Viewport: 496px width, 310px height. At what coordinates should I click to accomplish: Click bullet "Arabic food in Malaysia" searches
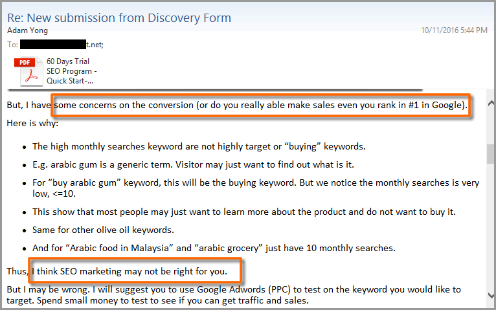tap(214, 248)
